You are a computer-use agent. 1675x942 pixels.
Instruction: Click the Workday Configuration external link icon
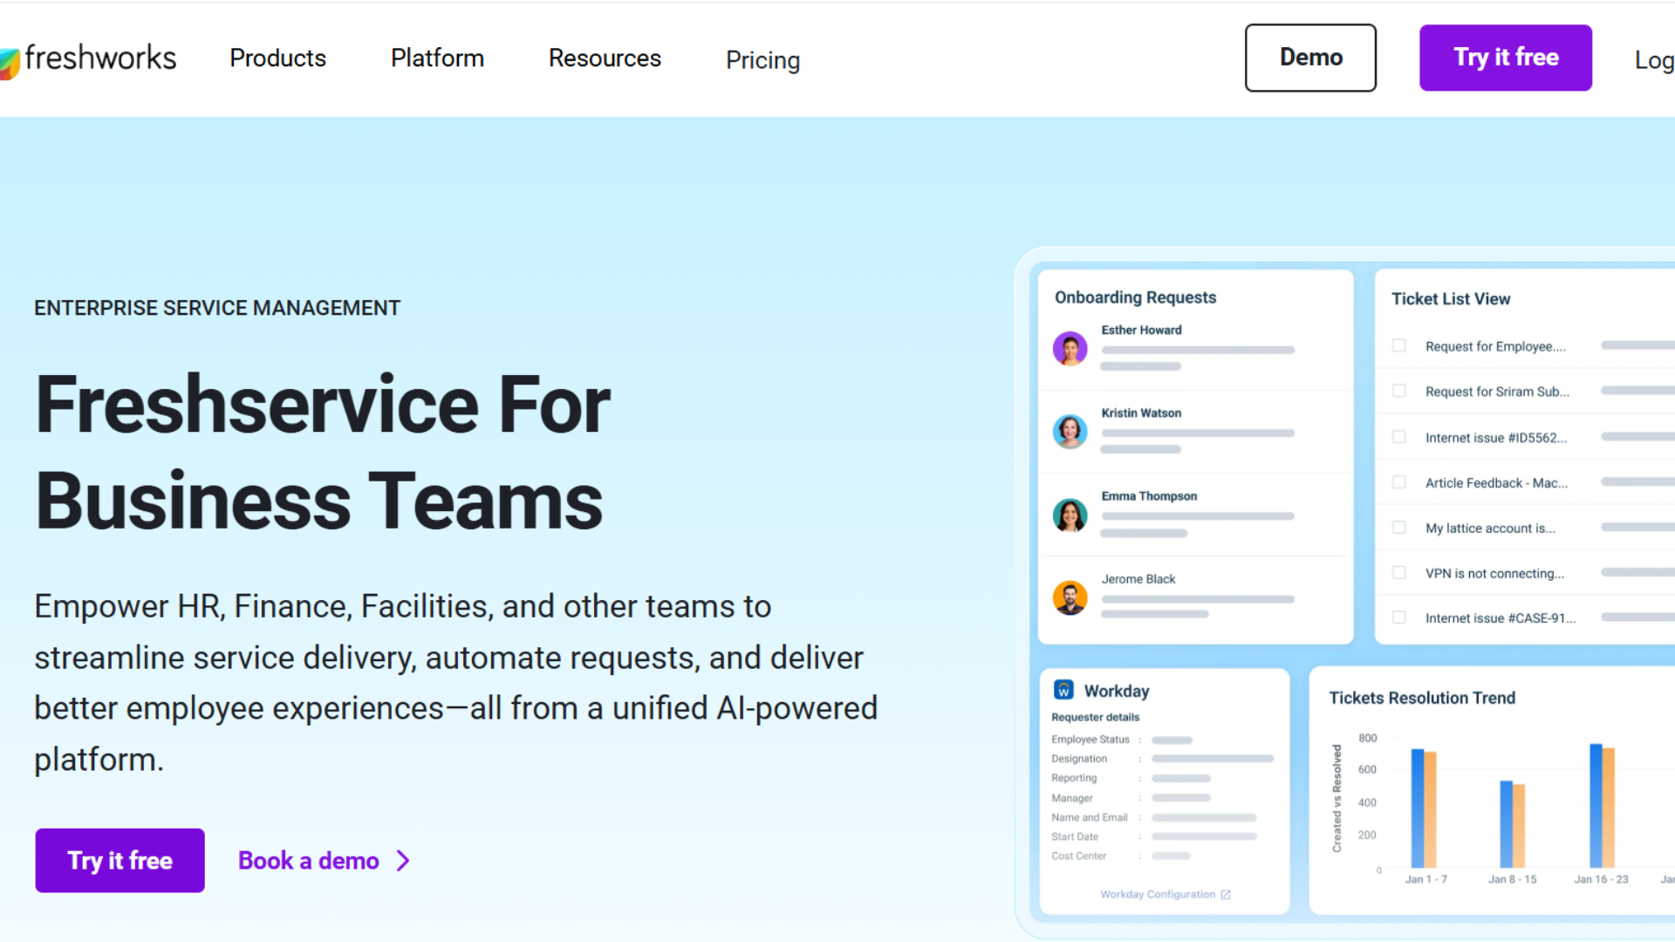pos(1226,895)
